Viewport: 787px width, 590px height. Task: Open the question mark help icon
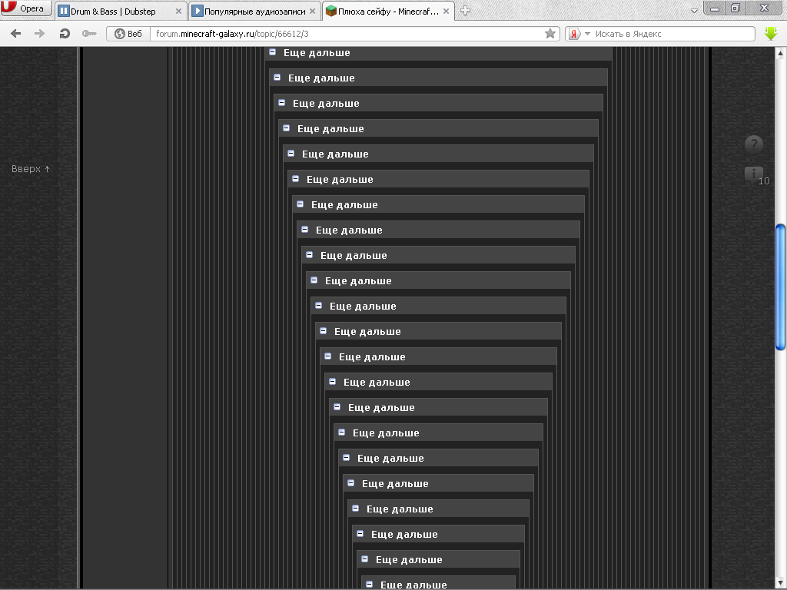(x=753, y=144)
